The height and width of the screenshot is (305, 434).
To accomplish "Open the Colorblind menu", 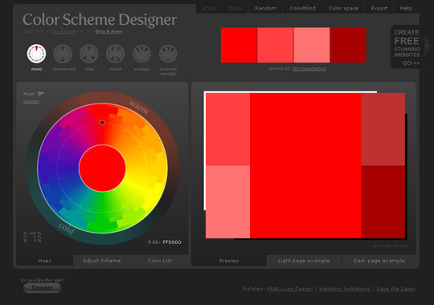I will point(302,8).
